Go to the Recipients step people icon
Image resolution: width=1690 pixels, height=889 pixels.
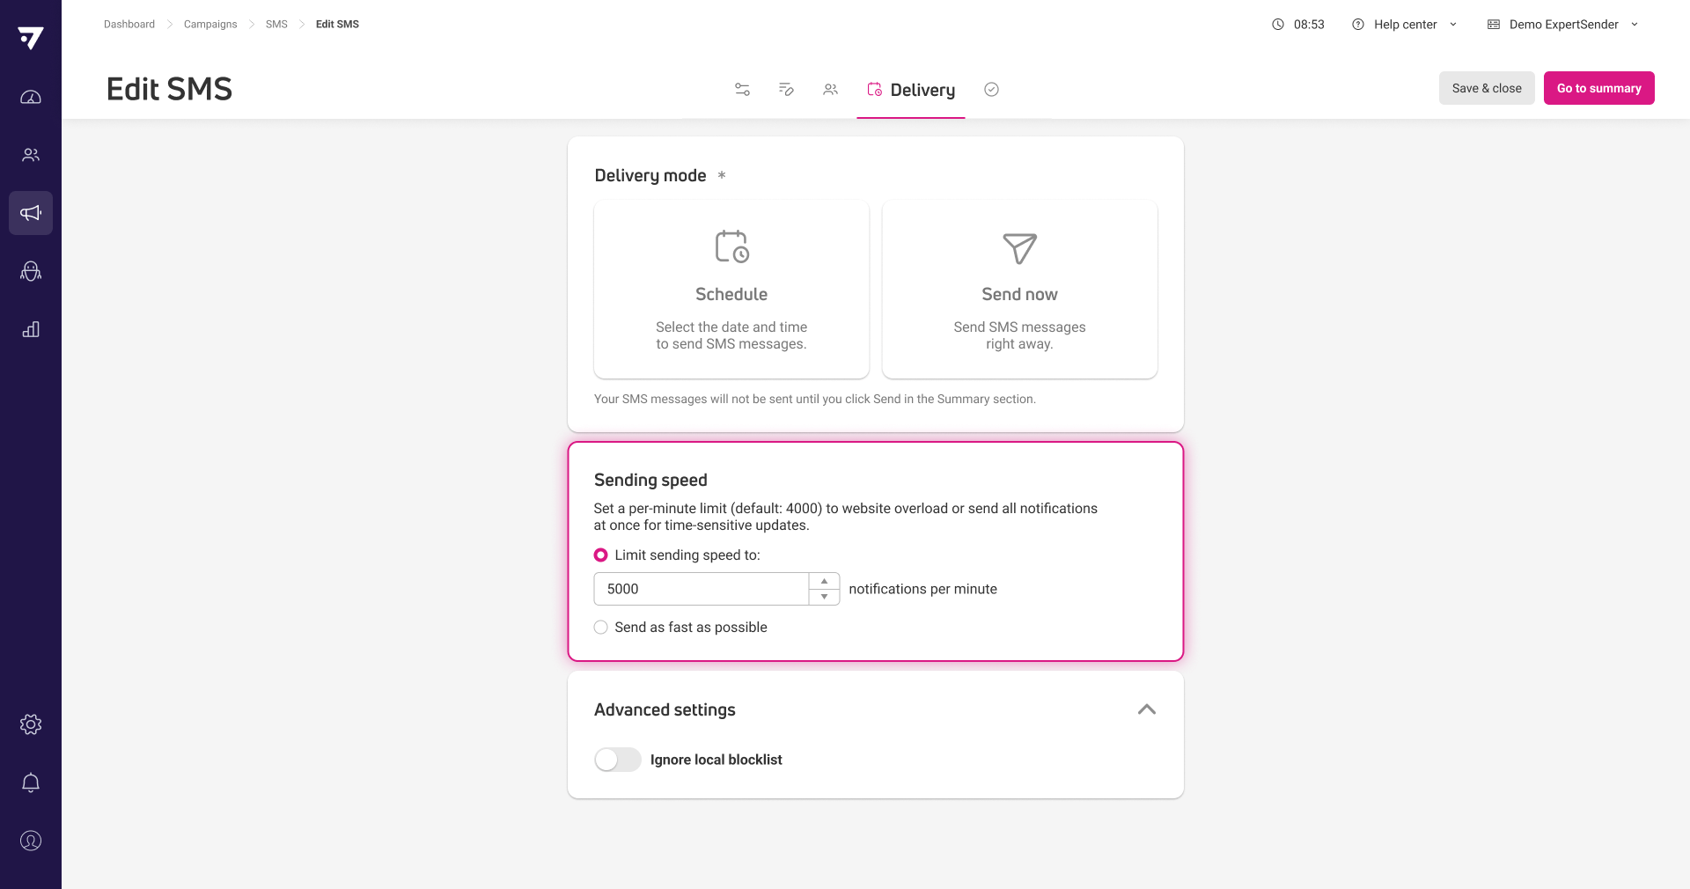(x=830, y=89)
